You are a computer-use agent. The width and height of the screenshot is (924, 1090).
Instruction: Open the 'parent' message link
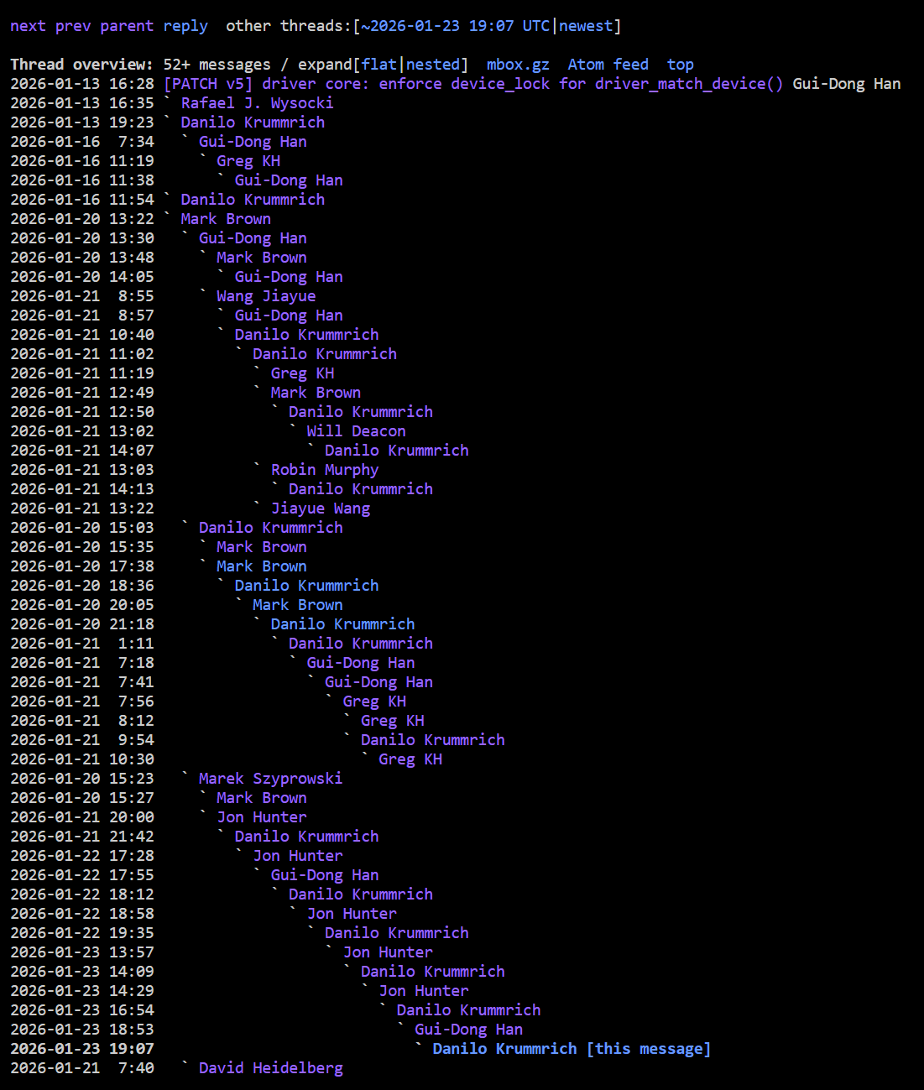point(127,26)
